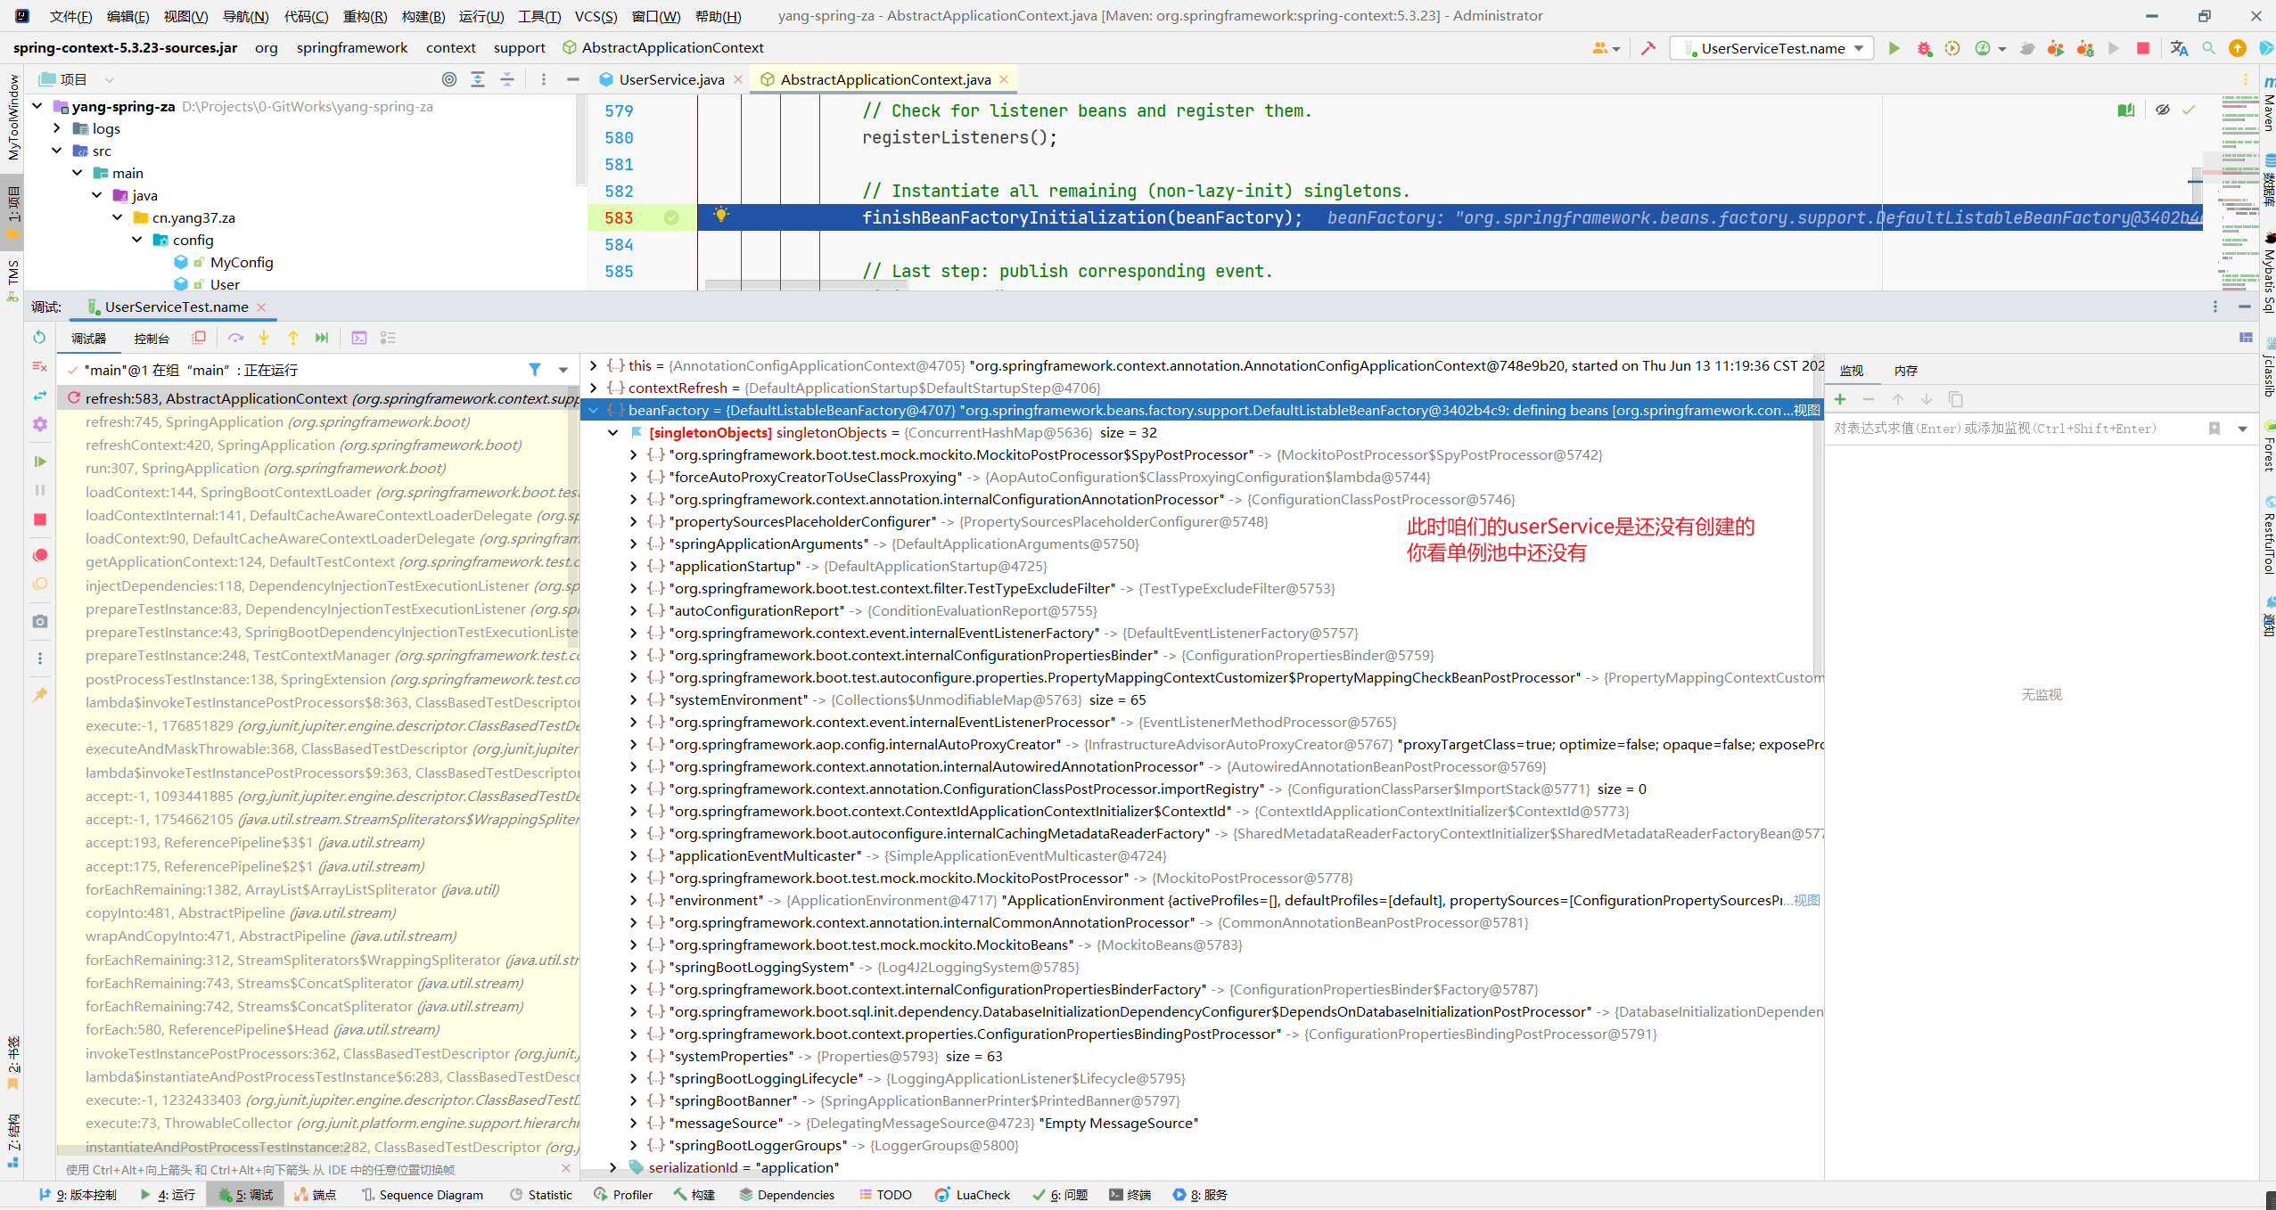Open search everywhere magnifier icon
Screen dimensions: 2276x1210
pyautogui.click(x=2208, y=48)
